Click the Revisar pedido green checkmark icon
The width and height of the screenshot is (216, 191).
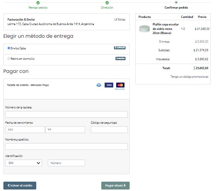(x=38, y=3)
